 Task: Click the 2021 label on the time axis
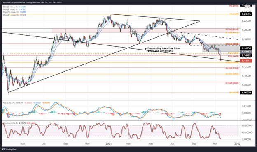coord(109,144)
